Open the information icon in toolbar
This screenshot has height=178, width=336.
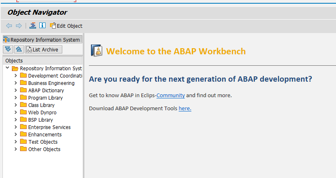pos(43,25)
